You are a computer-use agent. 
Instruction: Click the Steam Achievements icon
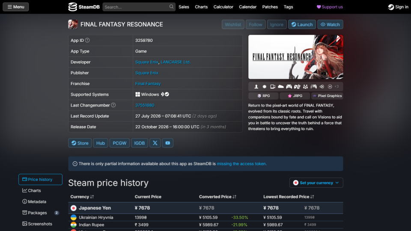[x=265, y=86]
